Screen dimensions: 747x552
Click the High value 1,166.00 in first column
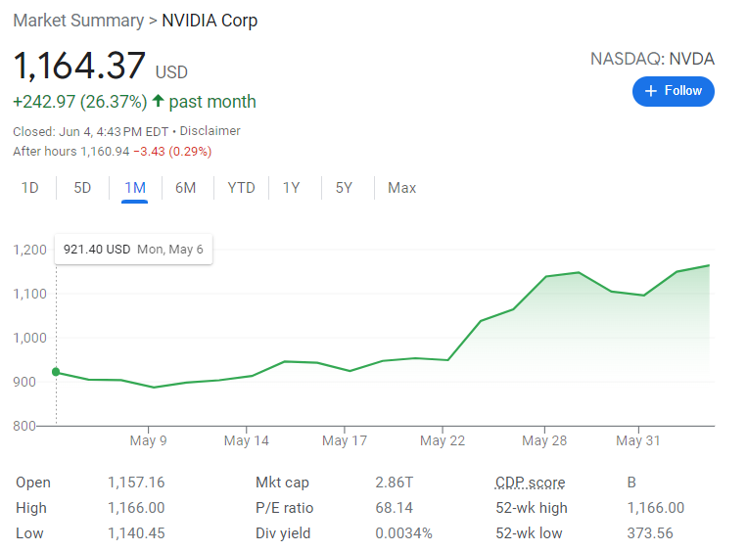(x=136, y=508)
